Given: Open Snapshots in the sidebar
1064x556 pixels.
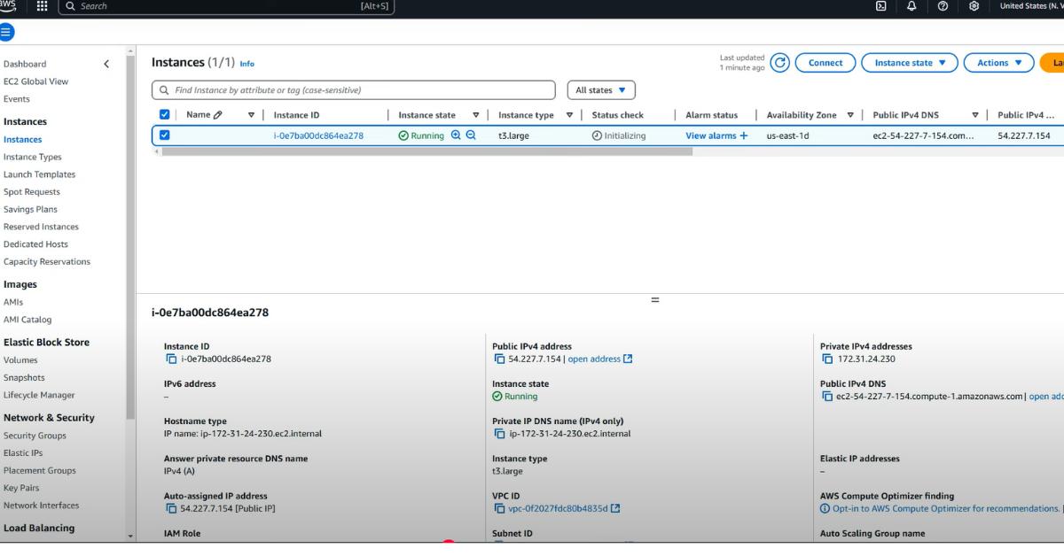Looking at the screenshot, I should point(24,377).
